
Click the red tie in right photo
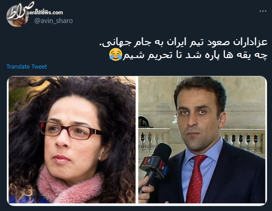click(195, 179)
